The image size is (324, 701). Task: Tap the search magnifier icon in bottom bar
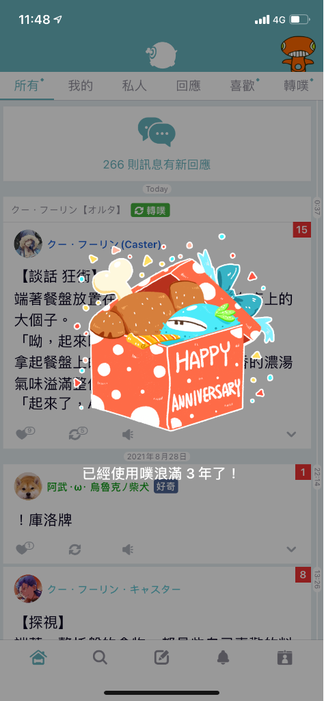tap(100, 657)
